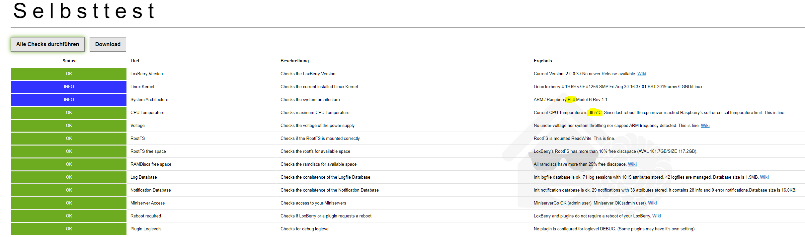Image resolution: width=805 pixels, height=237 pixels.
Task: Select the Notification Database title cell
Action: [x=150, y=190]
